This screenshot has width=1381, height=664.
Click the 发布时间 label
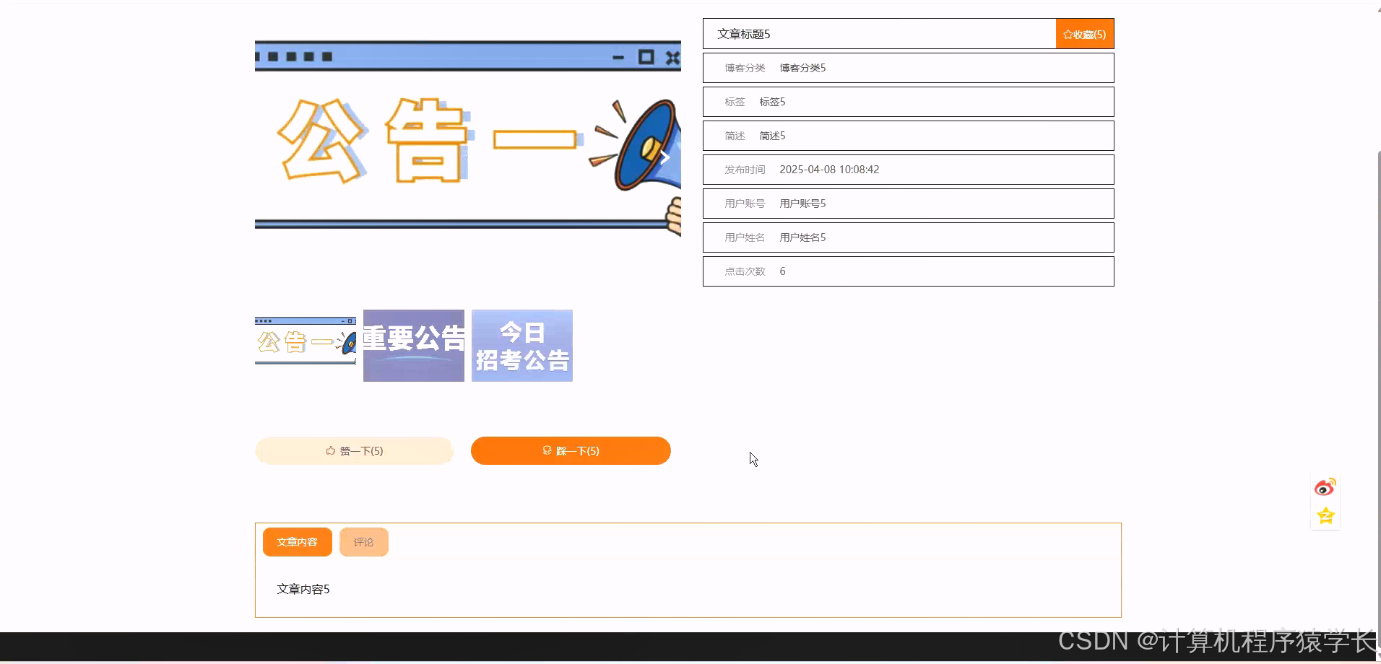tap(745, 170)
